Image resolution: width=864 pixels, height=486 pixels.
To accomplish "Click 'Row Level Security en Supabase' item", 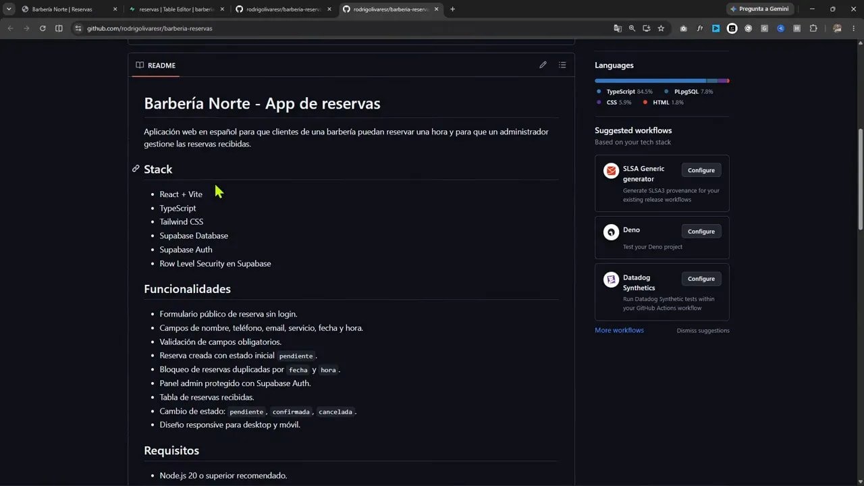I will 215,264.
